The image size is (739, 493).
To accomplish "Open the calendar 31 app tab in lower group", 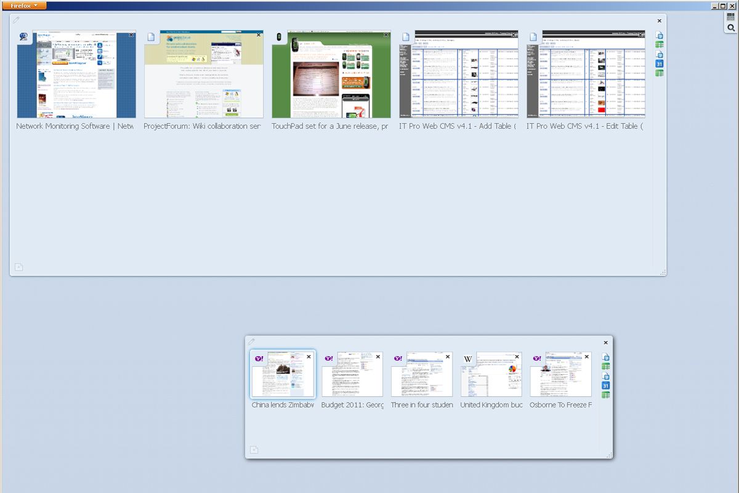I will [x=605, y=386].
